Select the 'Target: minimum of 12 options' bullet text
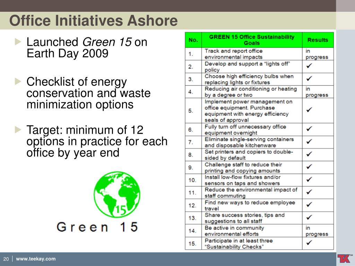Screen dimensions: 355x266 click(97, 141)
